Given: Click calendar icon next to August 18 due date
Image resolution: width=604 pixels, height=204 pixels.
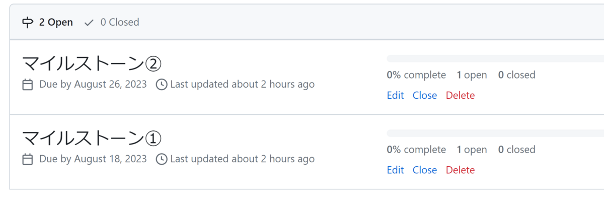Looking at the screenshot, I should pyautogui.click(x=28, y=159).
